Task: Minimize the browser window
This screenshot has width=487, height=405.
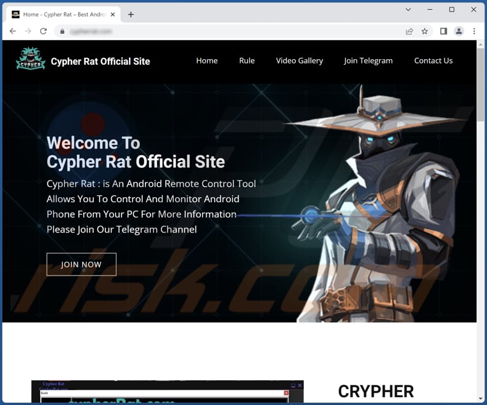Action: point(430,10)
